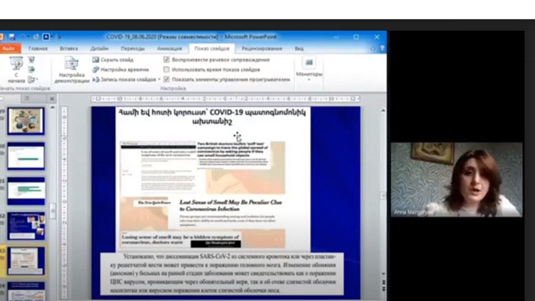The height and width of the screenshot is (301, 535).
Task: Click the Скрыть слайд hide slide icon
Action: (x=96, y=60)
